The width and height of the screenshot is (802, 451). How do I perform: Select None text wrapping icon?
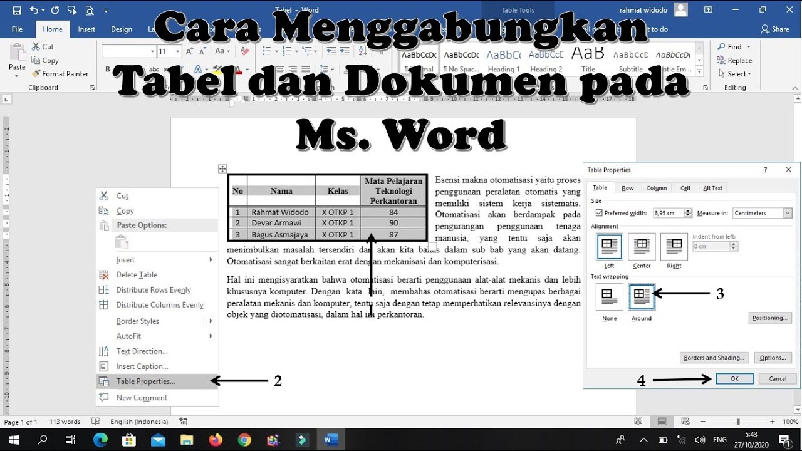(x=610, y=297)
